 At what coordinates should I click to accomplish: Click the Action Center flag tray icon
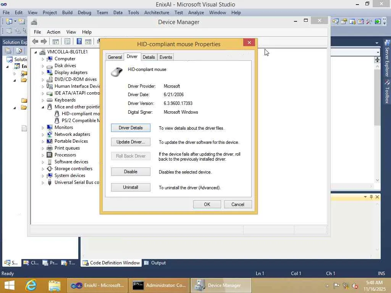click(x=337, y=285)
